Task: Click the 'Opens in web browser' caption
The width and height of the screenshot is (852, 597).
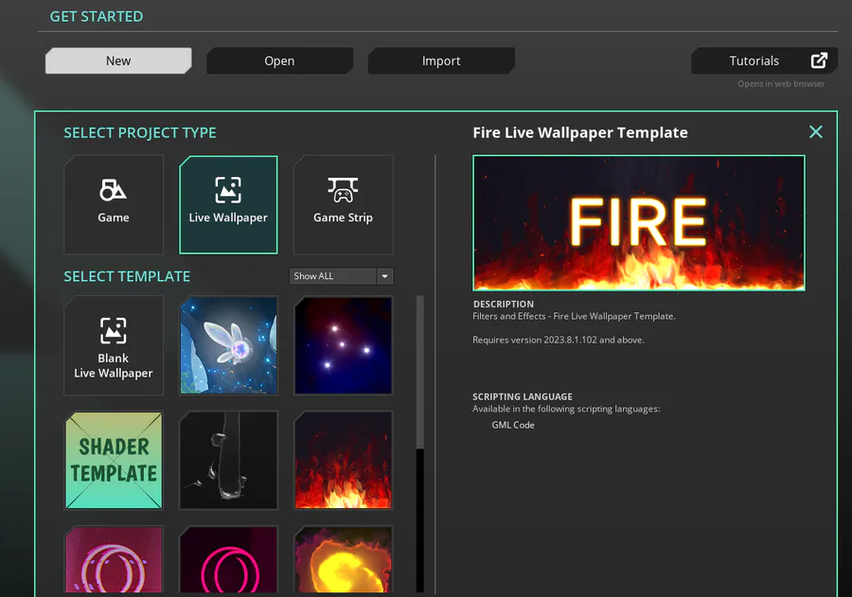Action: point(781,83)
